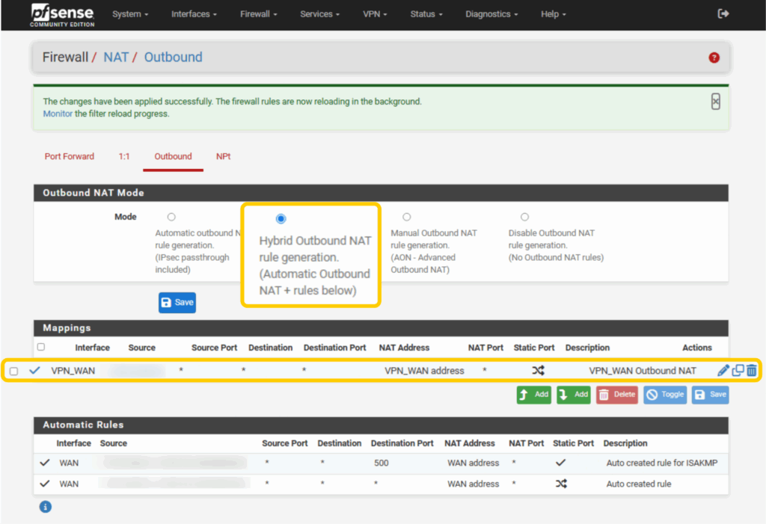Open the Monitor filter reload link
The width and height of the screenshot is (766, 524).
58,114
